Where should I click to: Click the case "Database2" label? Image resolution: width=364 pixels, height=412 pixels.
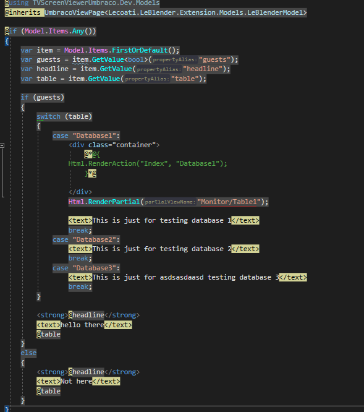pos(86,239)
